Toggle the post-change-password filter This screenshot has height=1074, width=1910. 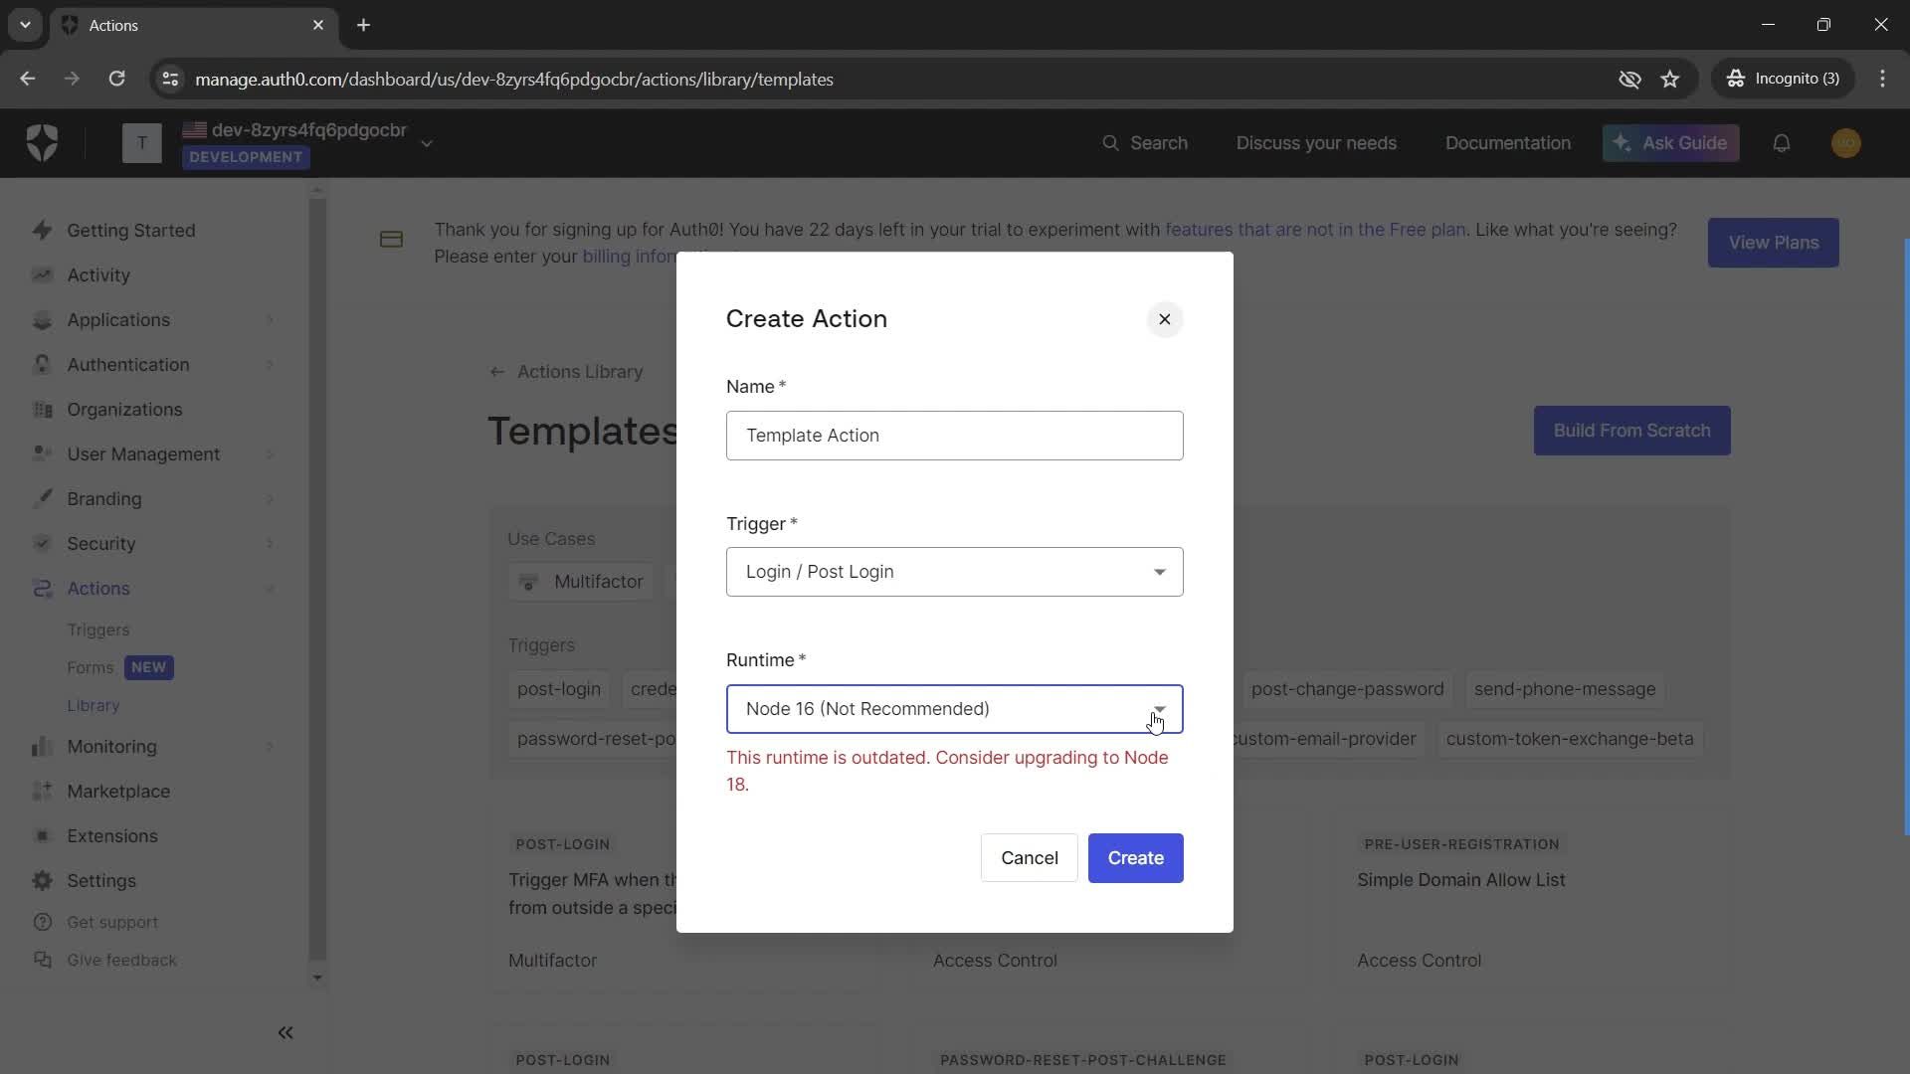point(1347,689)
